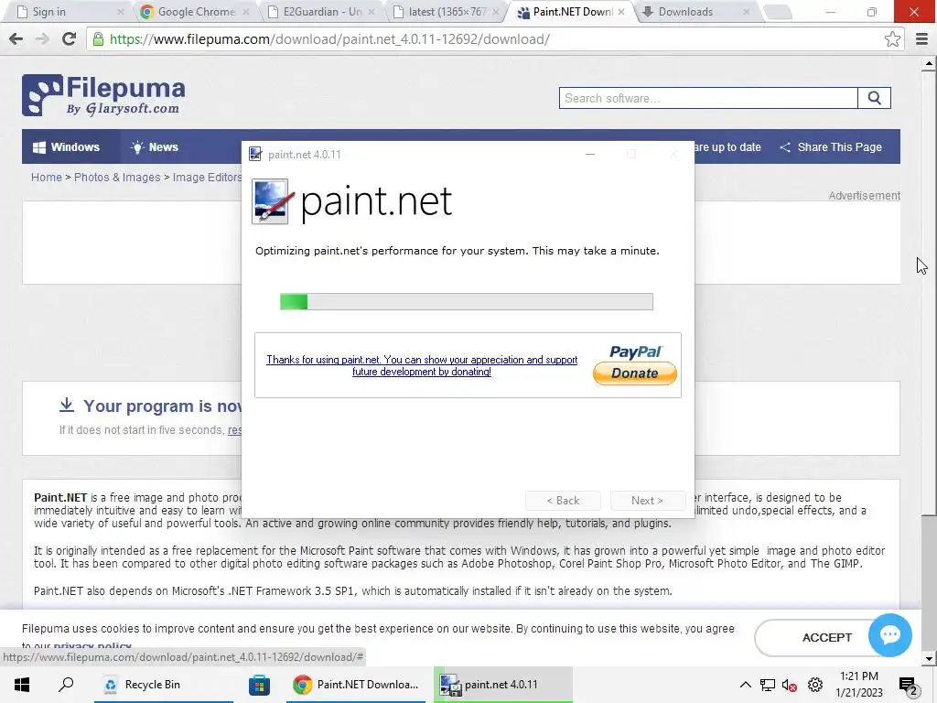This screenshot has height=703, width=937.
Task: Focus the Search software field
Action: coord(709,98)
